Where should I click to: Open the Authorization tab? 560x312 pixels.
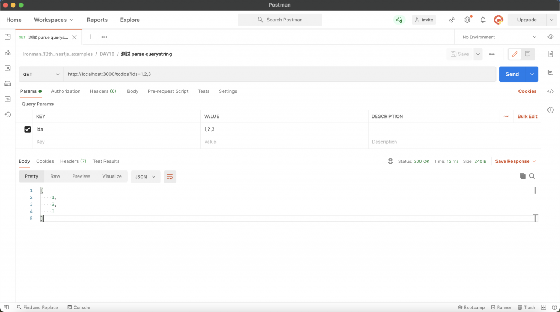tap(66, 91)
